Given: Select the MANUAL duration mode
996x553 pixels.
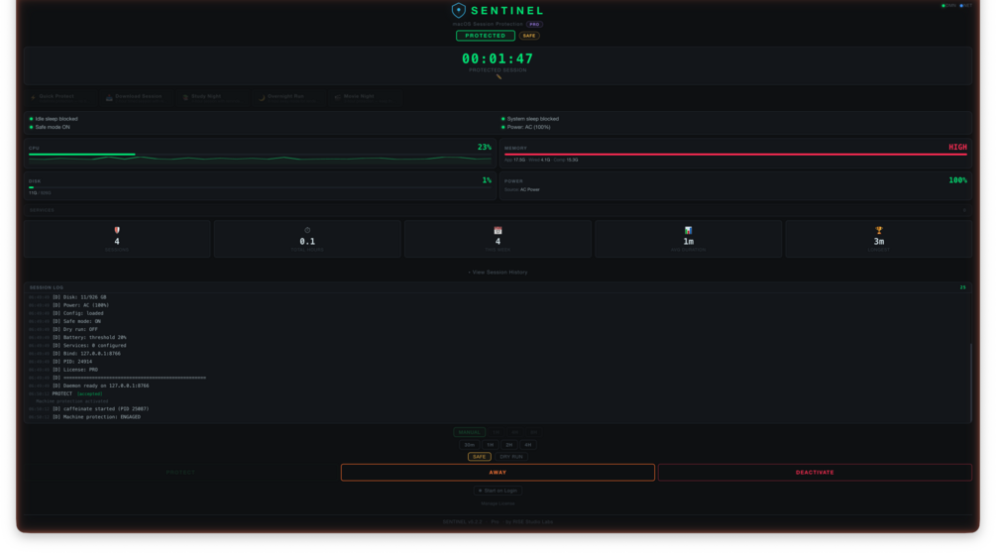Looking at the screenshot, I should (x=470, y=432).
